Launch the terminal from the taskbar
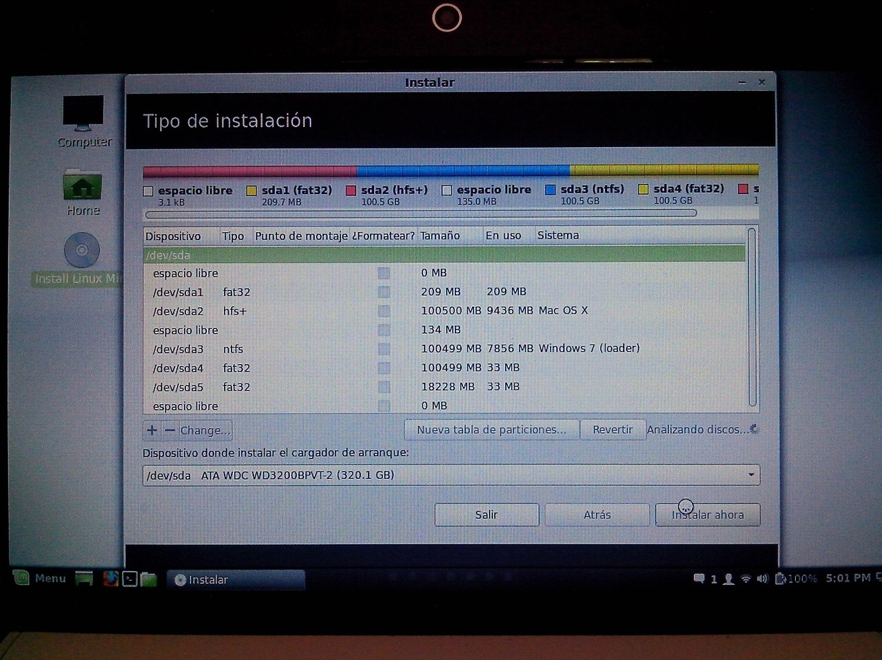 click(130, 579)
